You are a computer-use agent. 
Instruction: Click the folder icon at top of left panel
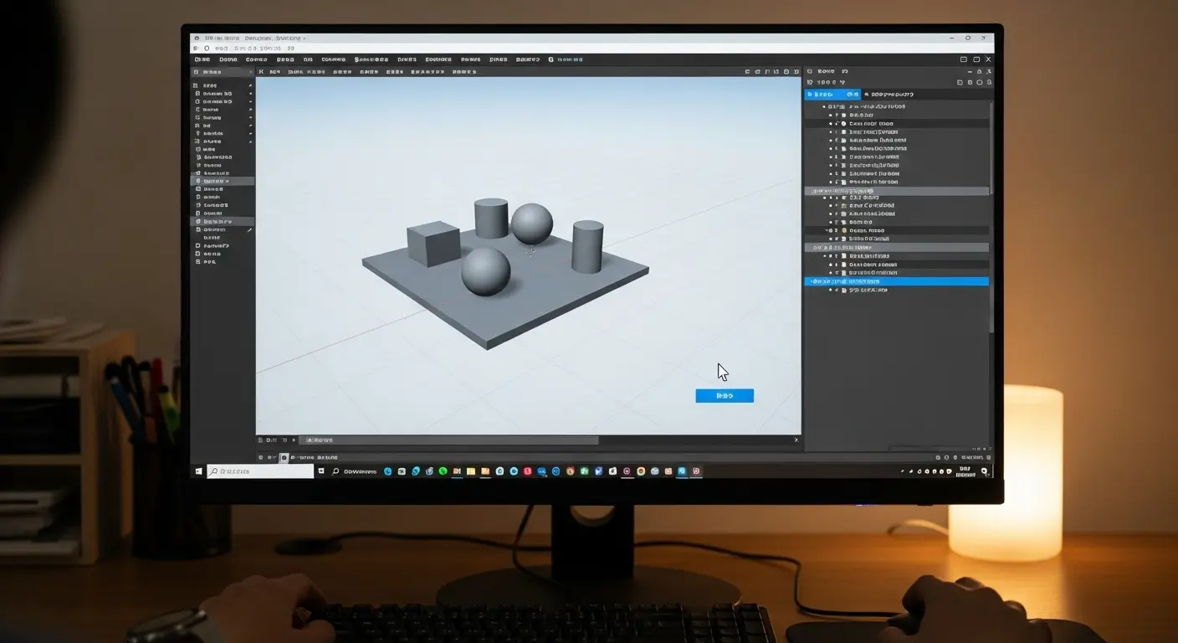coord(197,71)
